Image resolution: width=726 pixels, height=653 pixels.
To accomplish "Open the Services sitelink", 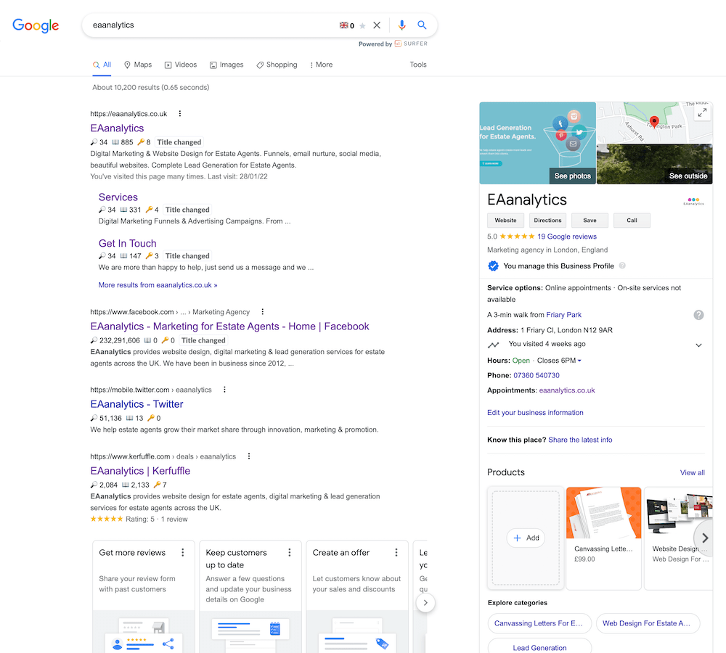I will (x=118, y=197).
